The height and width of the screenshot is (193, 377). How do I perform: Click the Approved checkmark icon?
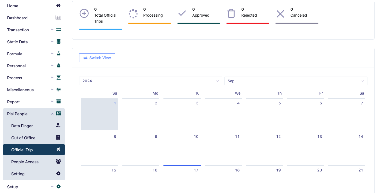point(182,13)
